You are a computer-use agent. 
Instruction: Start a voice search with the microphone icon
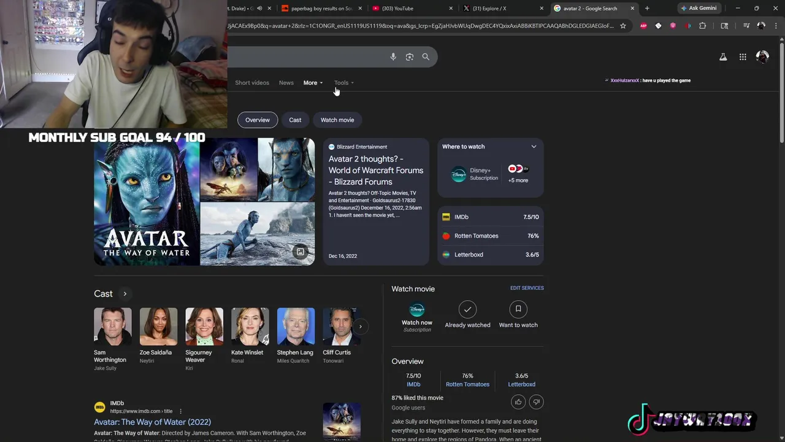tap(393, 56)
